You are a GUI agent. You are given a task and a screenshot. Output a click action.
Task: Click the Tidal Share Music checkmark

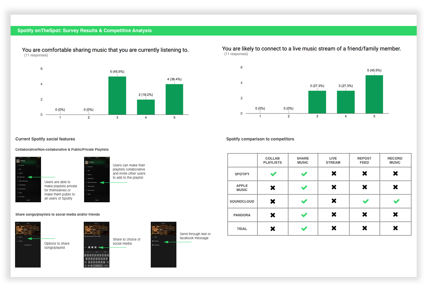[x=304, y=229]
